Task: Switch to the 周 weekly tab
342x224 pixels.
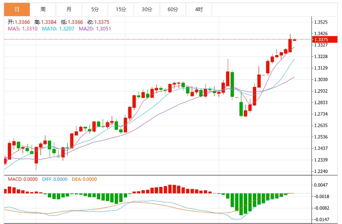Action: tap(43, 9)
